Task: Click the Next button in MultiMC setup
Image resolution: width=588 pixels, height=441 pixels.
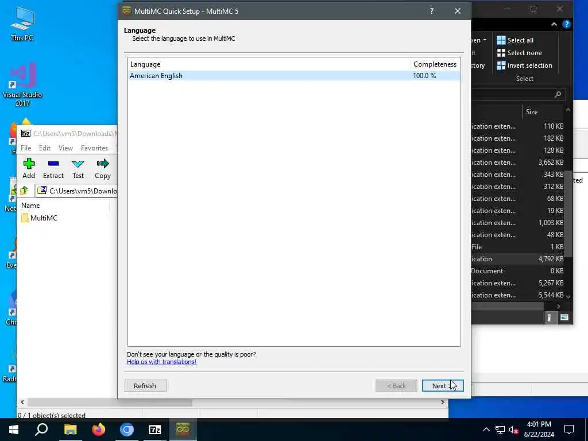Action: point(443,385)
